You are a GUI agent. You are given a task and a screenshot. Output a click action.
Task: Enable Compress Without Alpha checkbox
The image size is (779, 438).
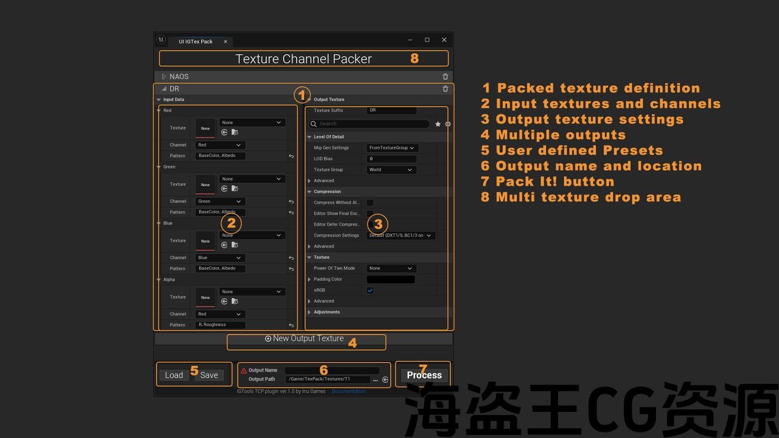[370, 203]
